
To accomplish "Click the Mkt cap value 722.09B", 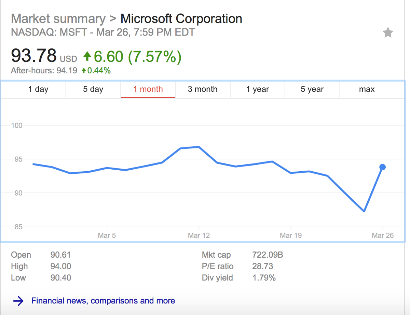I will (x=268, y=255).
